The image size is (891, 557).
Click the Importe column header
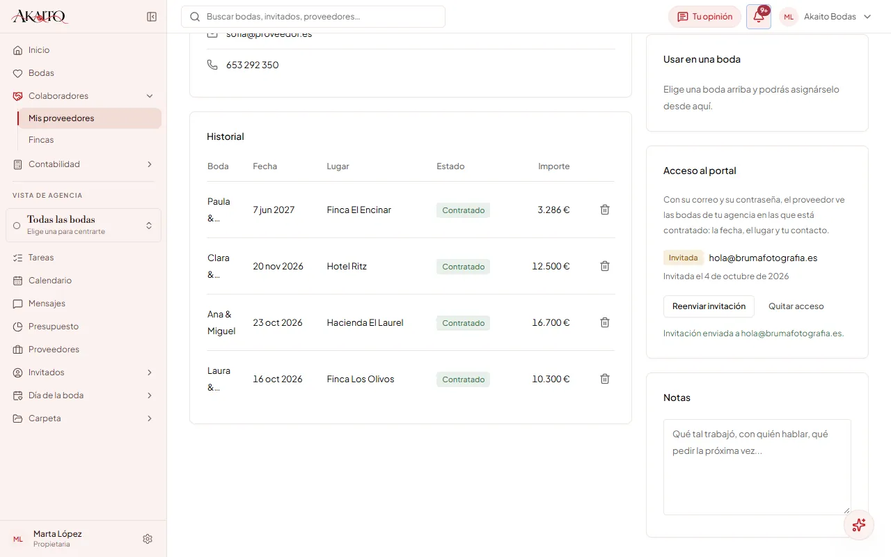pos(554,166)
